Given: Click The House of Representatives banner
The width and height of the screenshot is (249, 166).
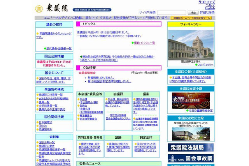Looking at the screenshot, I should 91,10.
